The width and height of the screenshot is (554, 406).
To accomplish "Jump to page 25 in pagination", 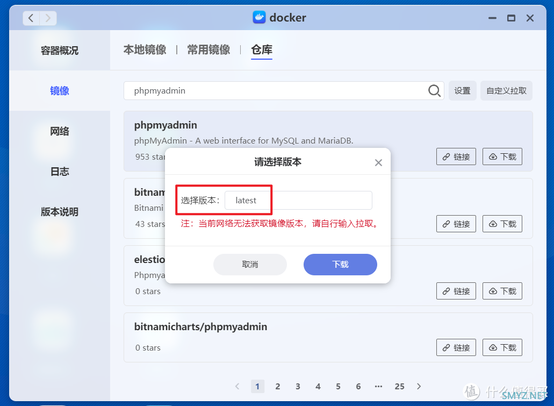I will (x=400, y=387).
